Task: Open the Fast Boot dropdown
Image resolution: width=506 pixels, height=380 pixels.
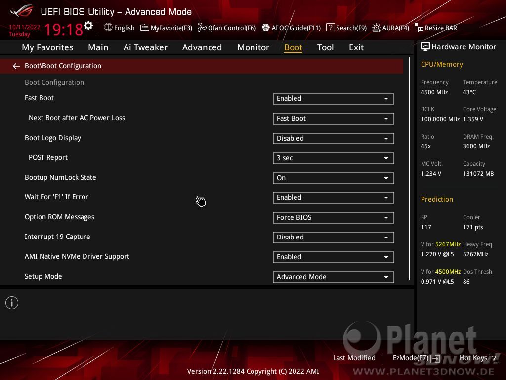Action: coord(334,99)
